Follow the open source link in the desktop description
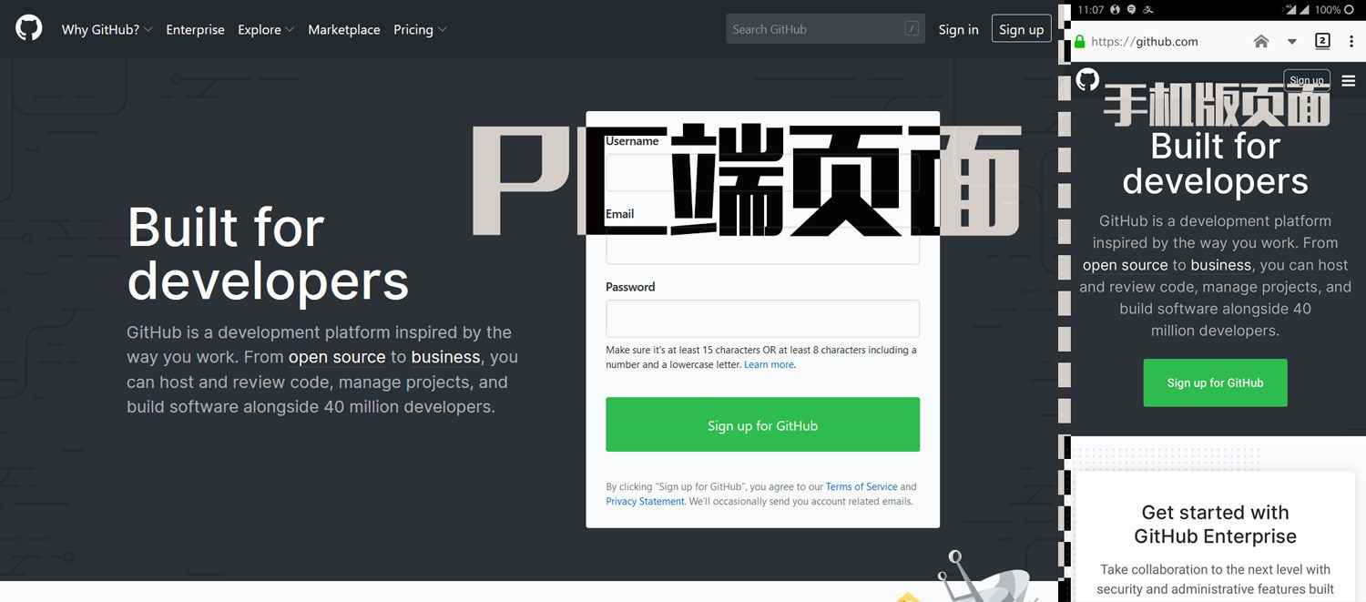 337,357
